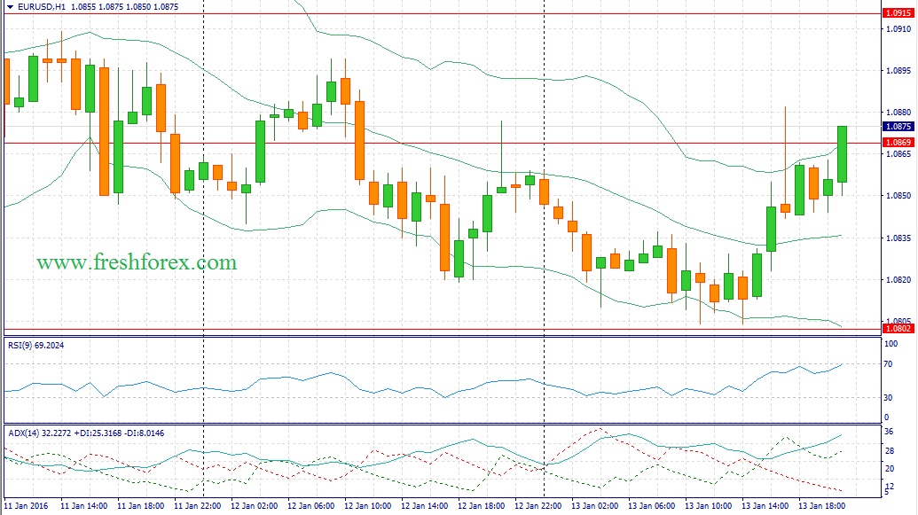Click the 13 Jan 18:00 time label
Screen dimensions: 918x515
tap(820, 505)
